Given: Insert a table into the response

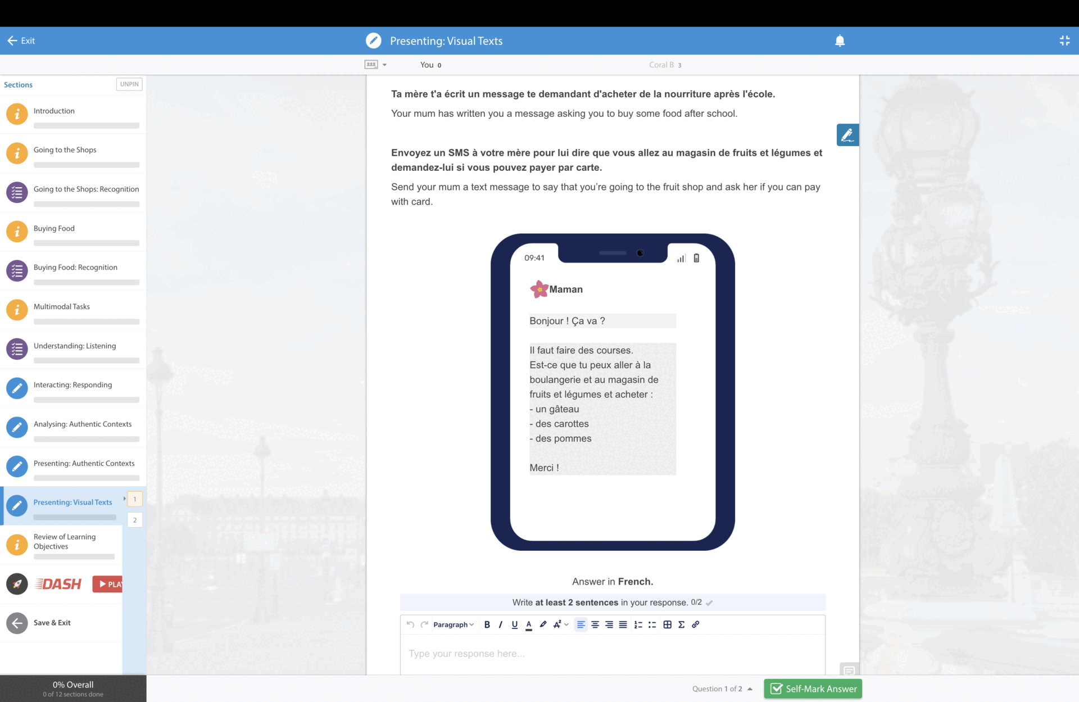Looking at the screenshot, I should coord(667,624).
